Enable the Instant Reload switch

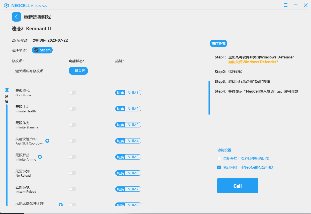pos(72,189)
